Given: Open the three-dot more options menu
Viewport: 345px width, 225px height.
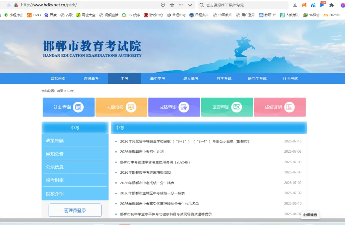Looking at the screenshot, I should point(181,5).
